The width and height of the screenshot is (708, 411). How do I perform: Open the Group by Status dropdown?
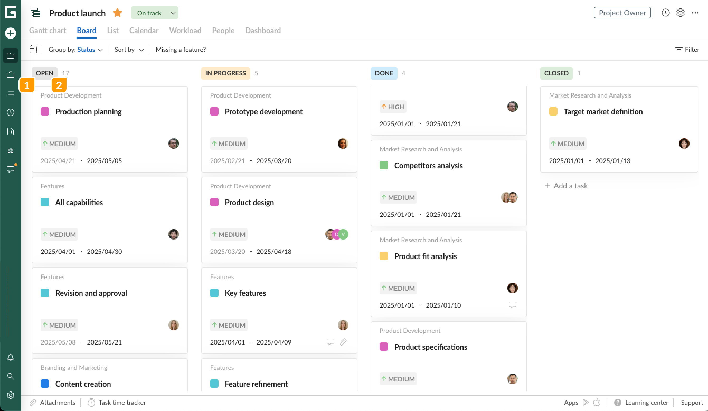[86, 49]
